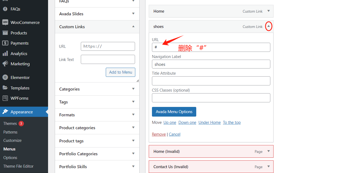The width and height of the screenshot is (360, 173).
Task: Open Avada Menu Options for shoes
Action: click(174, 111)
